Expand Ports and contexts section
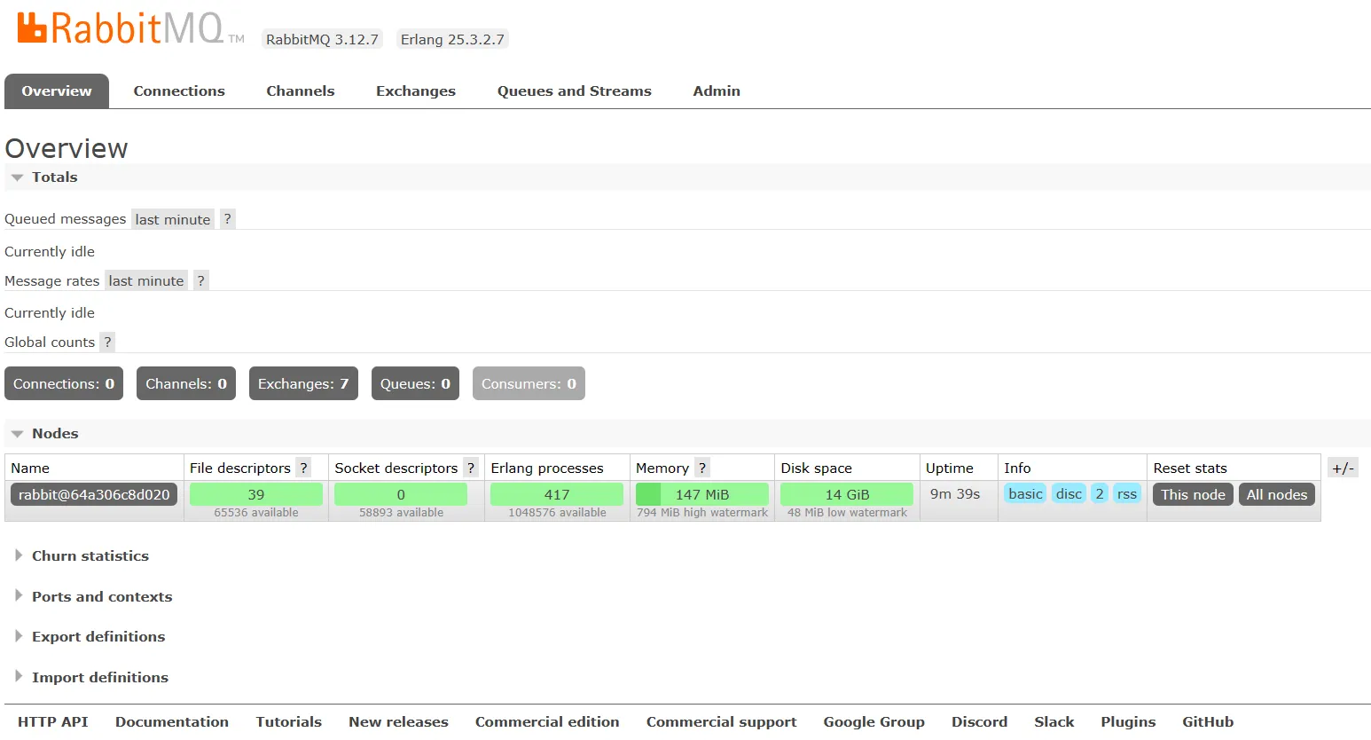Viewport: 1371px width, 740px height. click(102, 597)
